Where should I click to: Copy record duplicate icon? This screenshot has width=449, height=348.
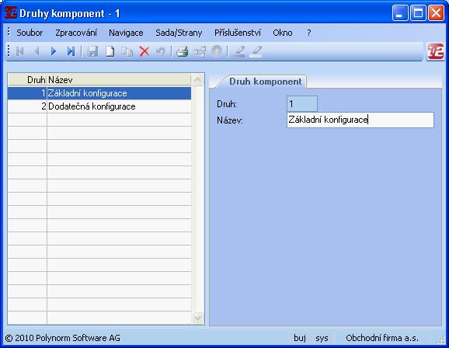(127, 51)
